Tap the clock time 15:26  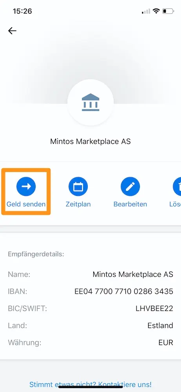pyautogui.click(x=22, y=11)
